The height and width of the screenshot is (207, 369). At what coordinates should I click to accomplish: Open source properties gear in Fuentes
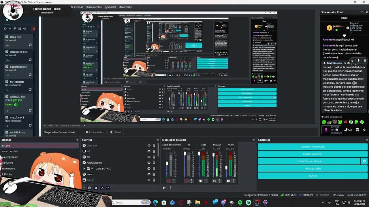pyautogui.click(x=96, y=188)
